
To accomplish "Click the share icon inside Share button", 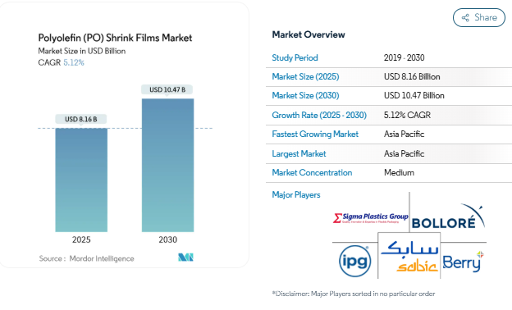I will pos(465,17).
